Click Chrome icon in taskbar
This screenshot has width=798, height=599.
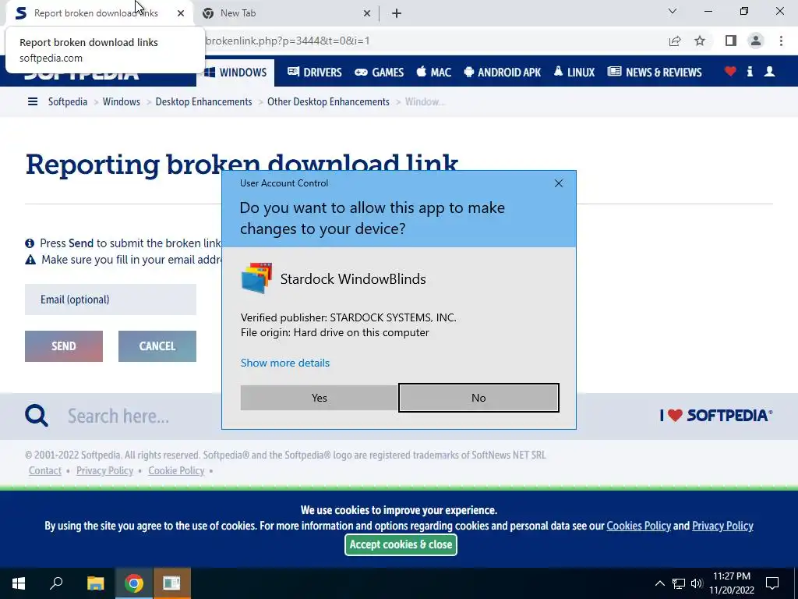(133, 583)
